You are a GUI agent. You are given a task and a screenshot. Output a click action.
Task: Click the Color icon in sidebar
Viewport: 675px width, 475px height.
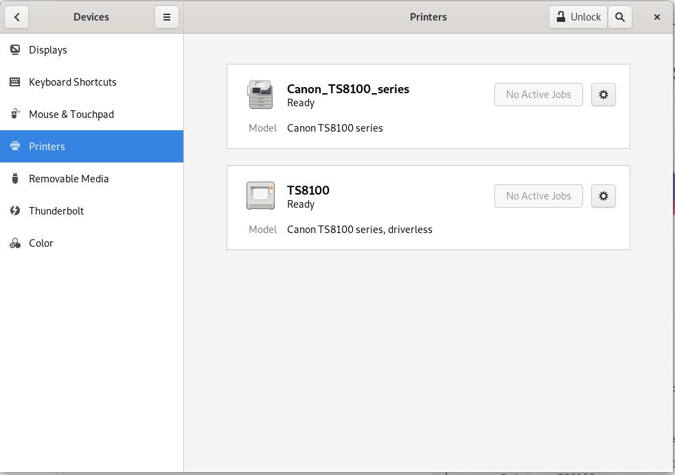pyautogui.click(x=15, y=243)
